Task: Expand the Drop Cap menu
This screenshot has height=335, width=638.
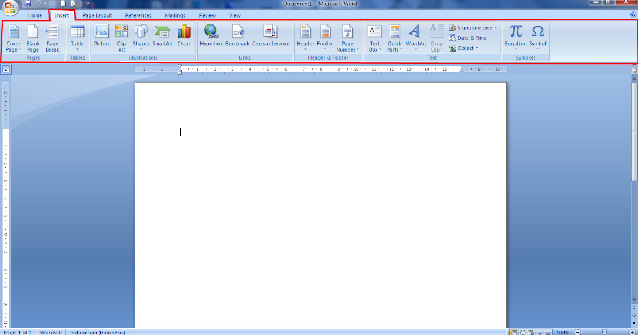Action: coord(437,38)
